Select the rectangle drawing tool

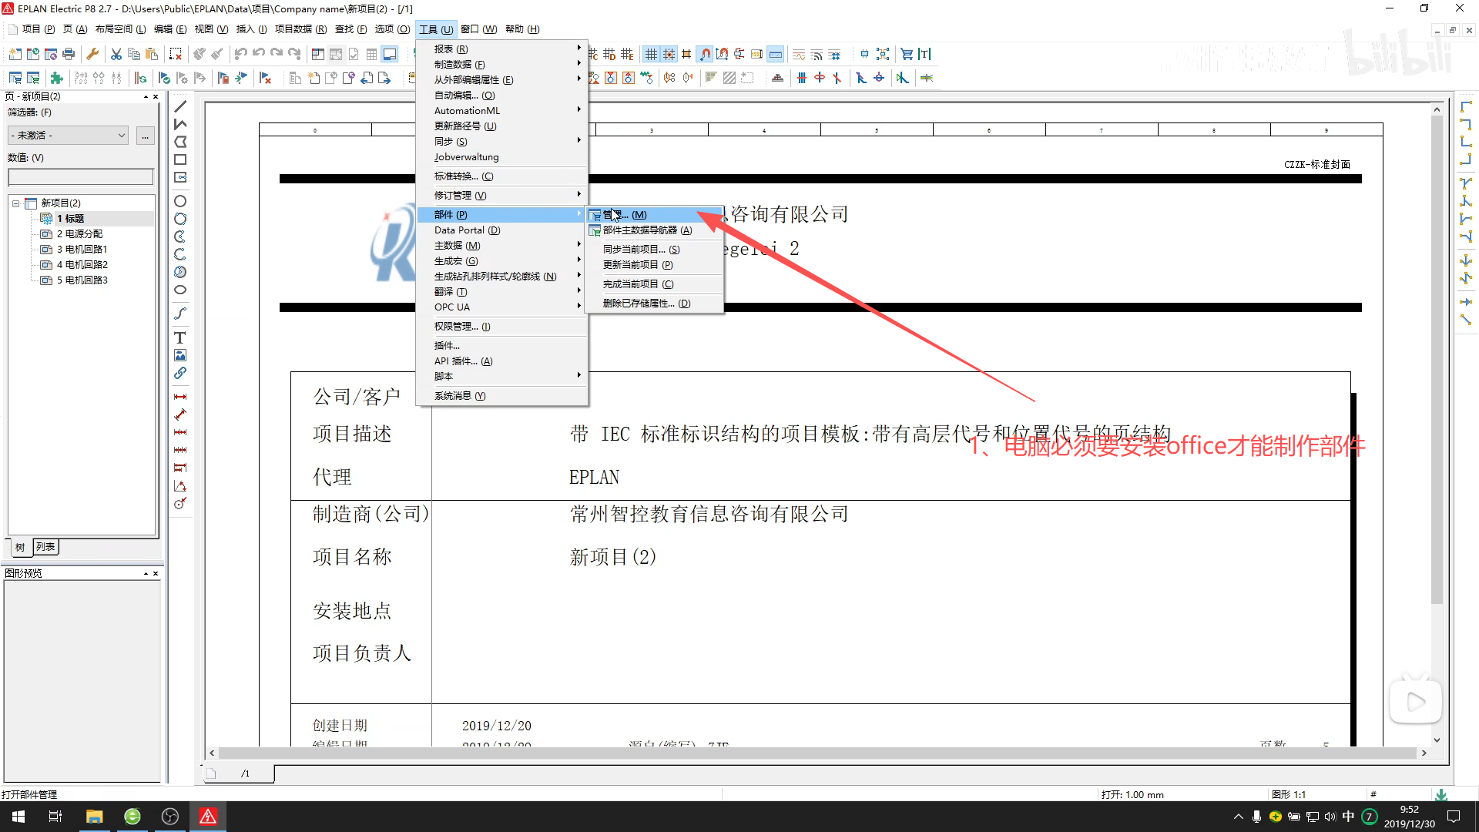tap(179, 159)
